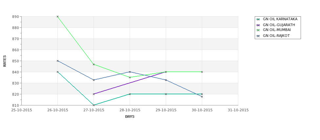
Task: Click Rajkot data point on 29-10-2015
Action: (x=166, y=80)
